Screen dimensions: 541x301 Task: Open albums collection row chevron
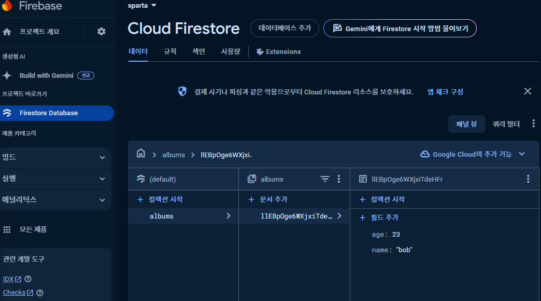click(x=229, y=216)
